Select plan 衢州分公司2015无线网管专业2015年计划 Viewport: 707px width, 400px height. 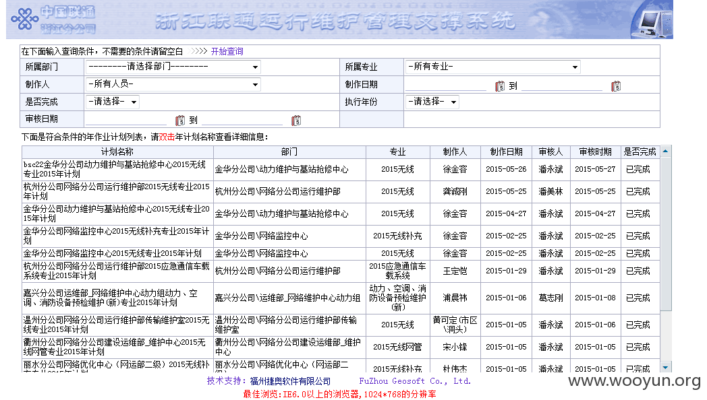pyautogui.click(x=117, y=347)
